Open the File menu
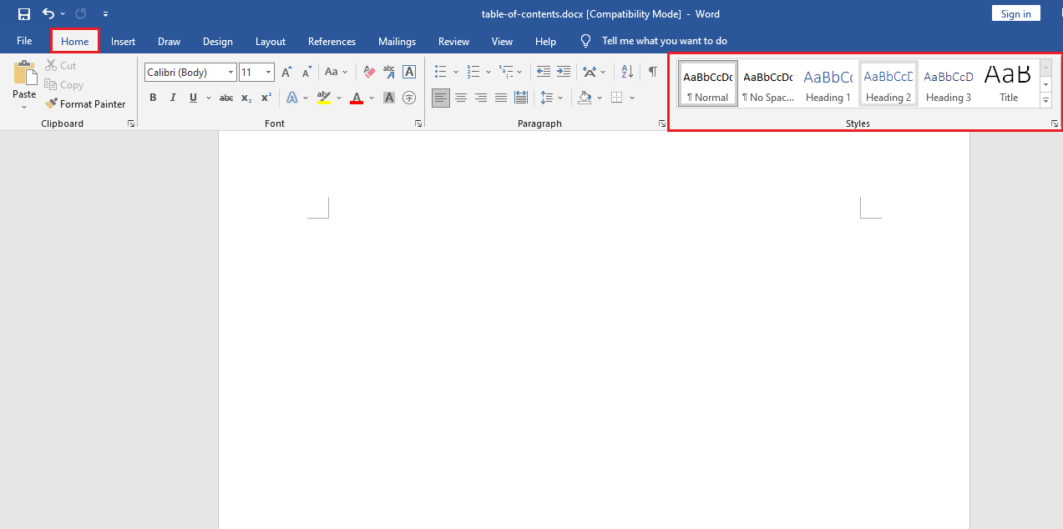 (24, 41)
